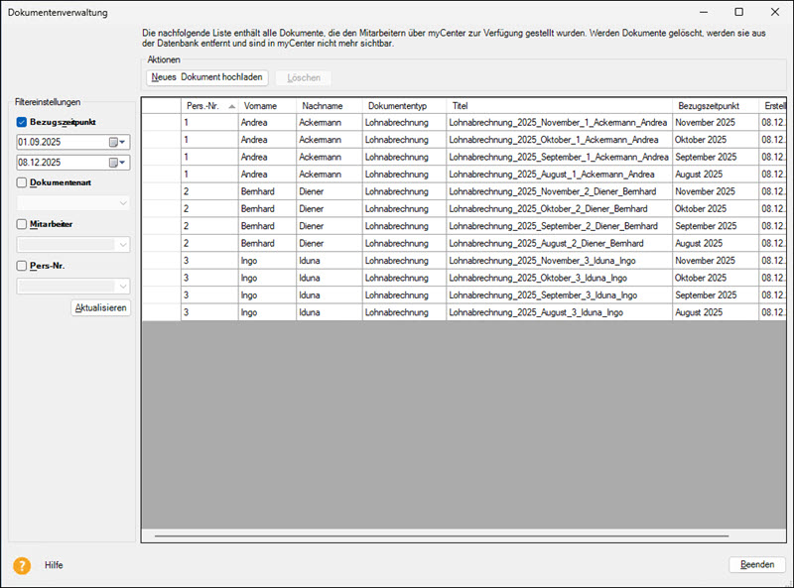The image size is (794, 588).
Task: Click the Löschen button
Action: [304, 78]
